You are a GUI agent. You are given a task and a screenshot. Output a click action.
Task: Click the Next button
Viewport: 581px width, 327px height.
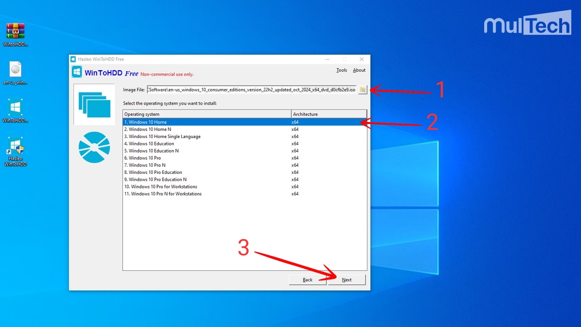click(x=347, y=280)
